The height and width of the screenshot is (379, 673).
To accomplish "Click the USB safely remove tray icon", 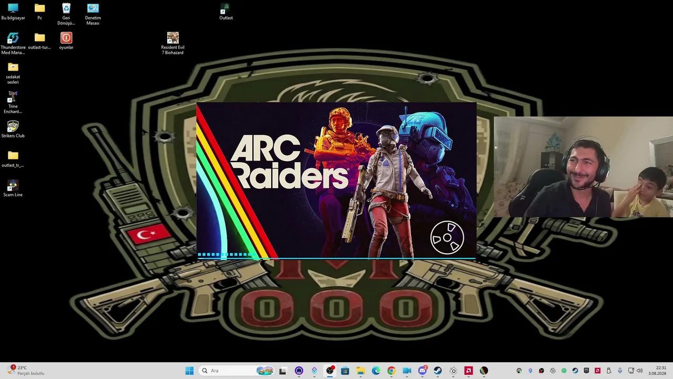I will (x=609, y=371).
